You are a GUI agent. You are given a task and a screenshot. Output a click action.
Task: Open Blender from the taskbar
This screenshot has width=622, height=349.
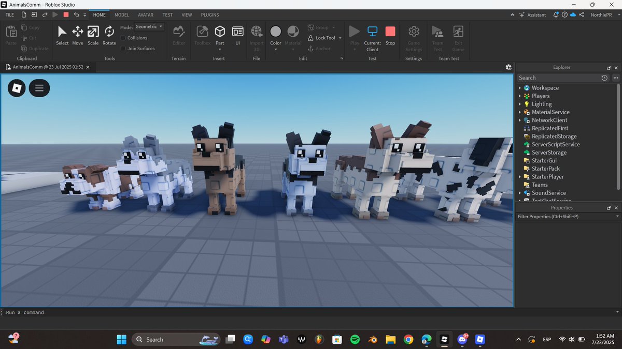coord(373,339)
